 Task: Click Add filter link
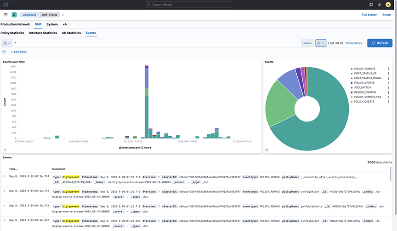pyautogui.click(x=19, y=52)
